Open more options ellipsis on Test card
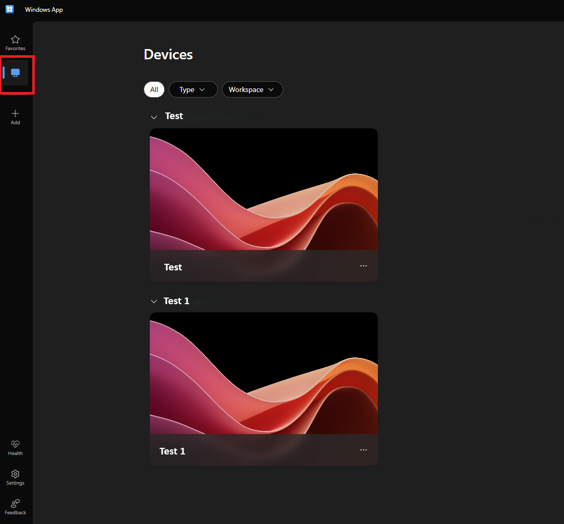 tap(364, 266)
